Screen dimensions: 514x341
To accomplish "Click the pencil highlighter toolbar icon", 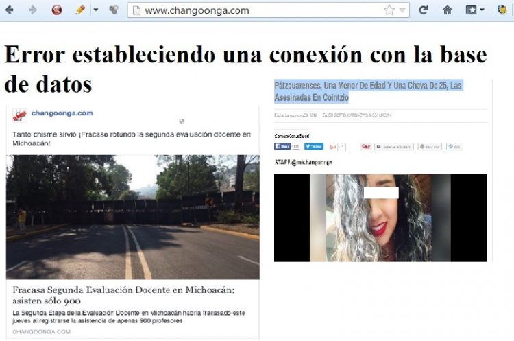I will click(80, 10).
